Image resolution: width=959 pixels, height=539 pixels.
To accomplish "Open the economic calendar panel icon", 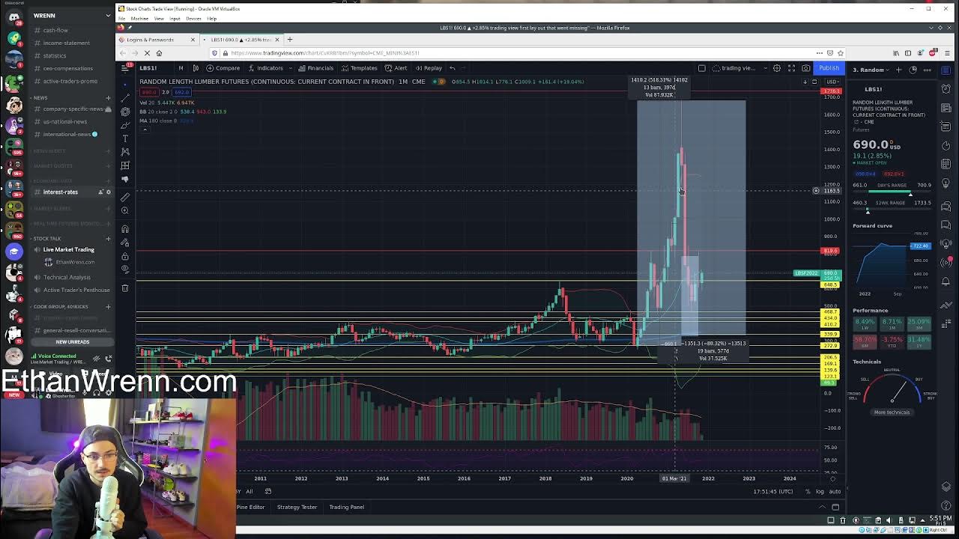I will point(946,164).
